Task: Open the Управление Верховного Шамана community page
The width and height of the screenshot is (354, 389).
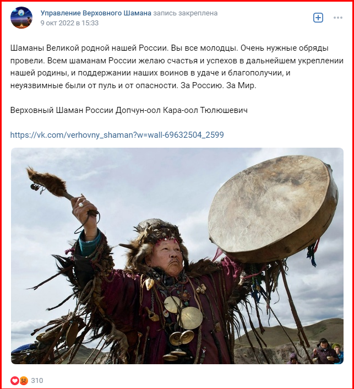Action: 96,13
